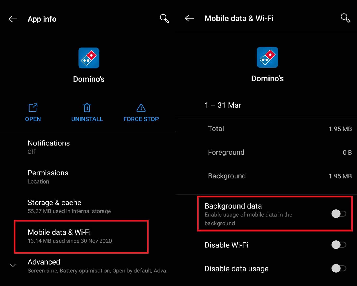
Task: Tap the Domino's logo on Mobile data screen
Action: tap(267, 57)
